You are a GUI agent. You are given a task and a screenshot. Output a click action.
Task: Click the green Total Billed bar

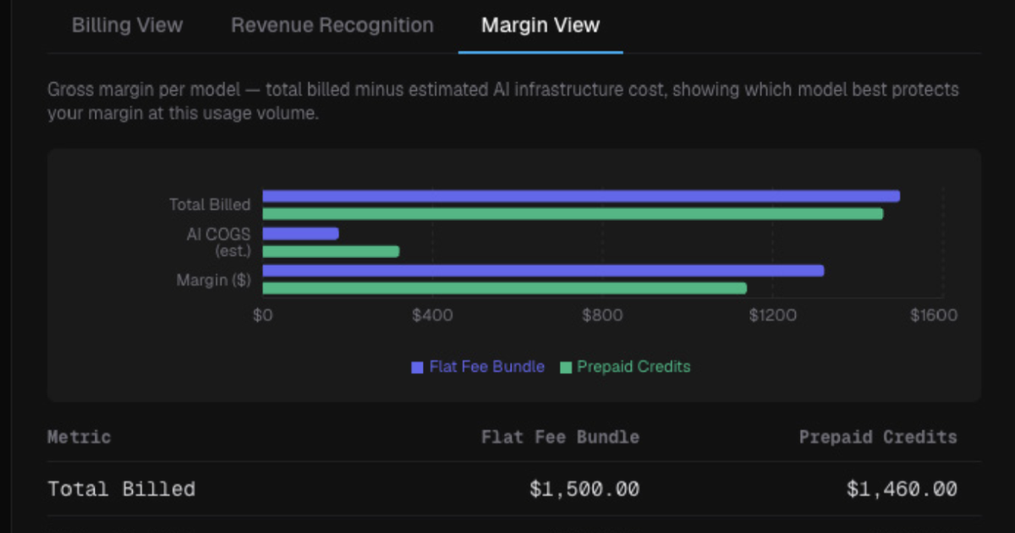pos(573,214)
